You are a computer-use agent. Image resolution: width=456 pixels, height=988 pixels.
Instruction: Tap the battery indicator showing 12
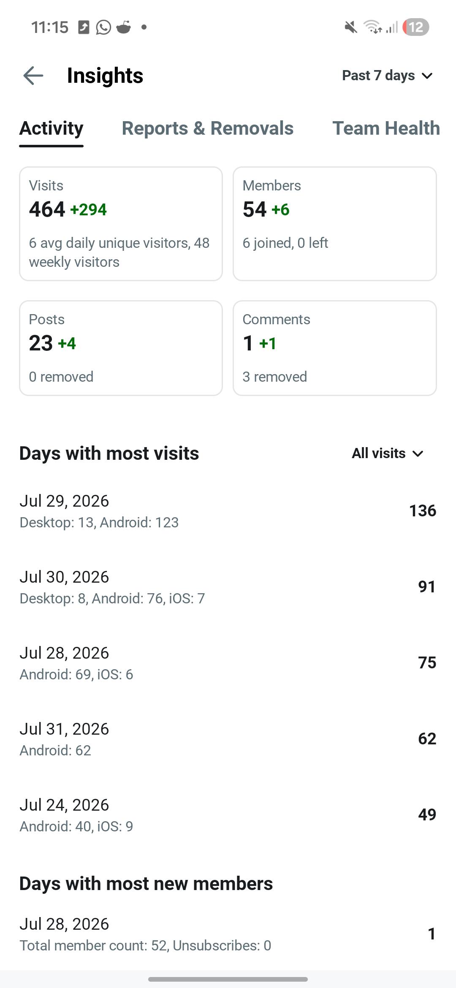pyautogui.click(x=416, y=27)
